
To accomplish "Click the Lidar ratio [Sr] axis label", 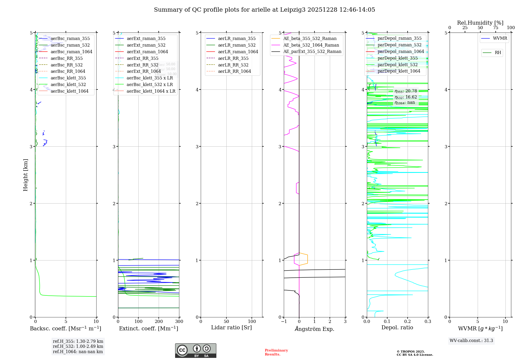I will pos(231,328).
